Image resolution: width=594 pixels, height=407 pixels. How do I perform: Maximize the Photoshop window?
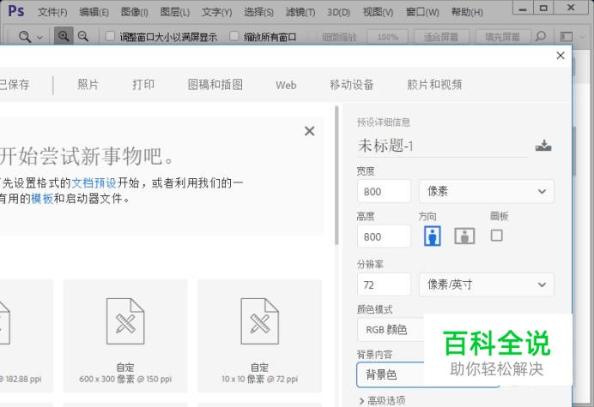(543, 8)
